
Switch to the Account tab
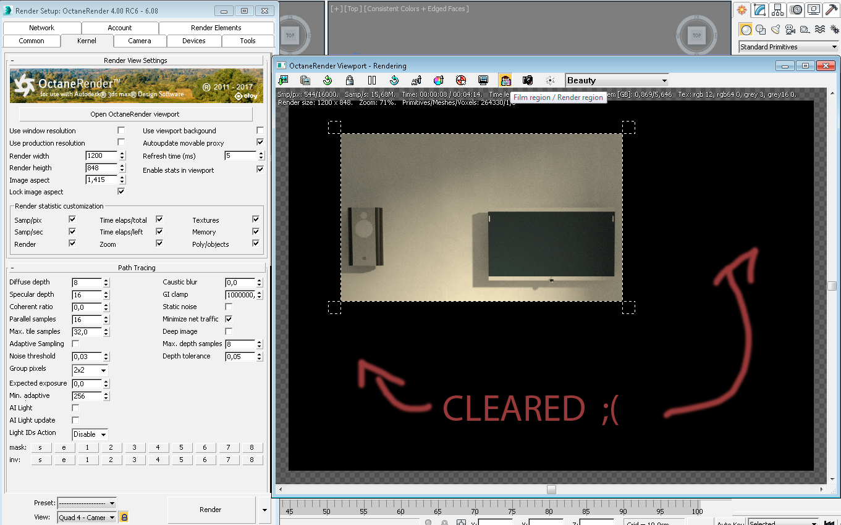(120, 28)
